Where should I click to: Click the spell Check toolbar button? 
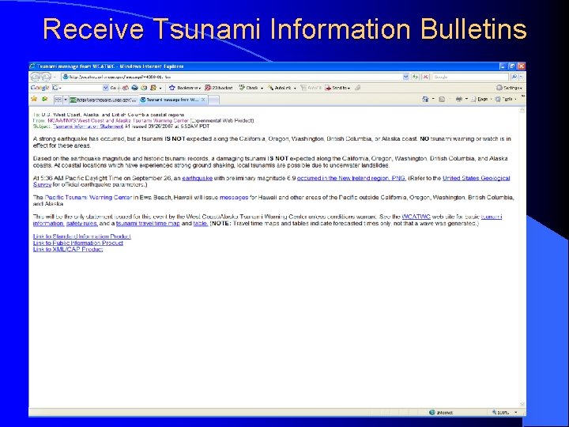tap(250, 88)
